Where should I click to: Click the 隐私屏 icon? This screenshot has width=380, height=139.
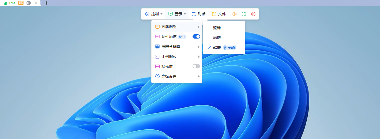tap(157, 66)
